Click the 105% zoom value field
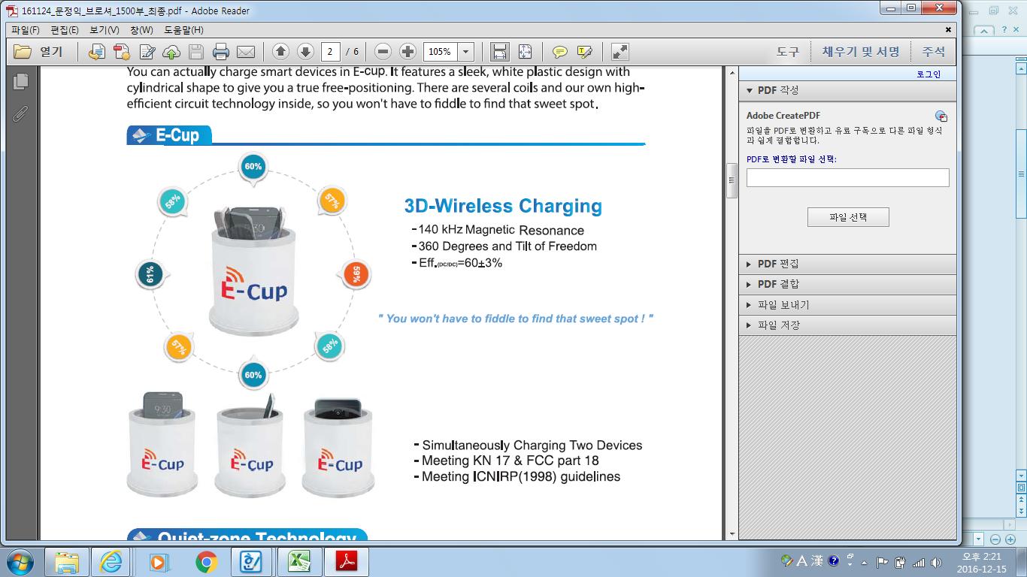1027x577 pixels. (x=441, y=52)
